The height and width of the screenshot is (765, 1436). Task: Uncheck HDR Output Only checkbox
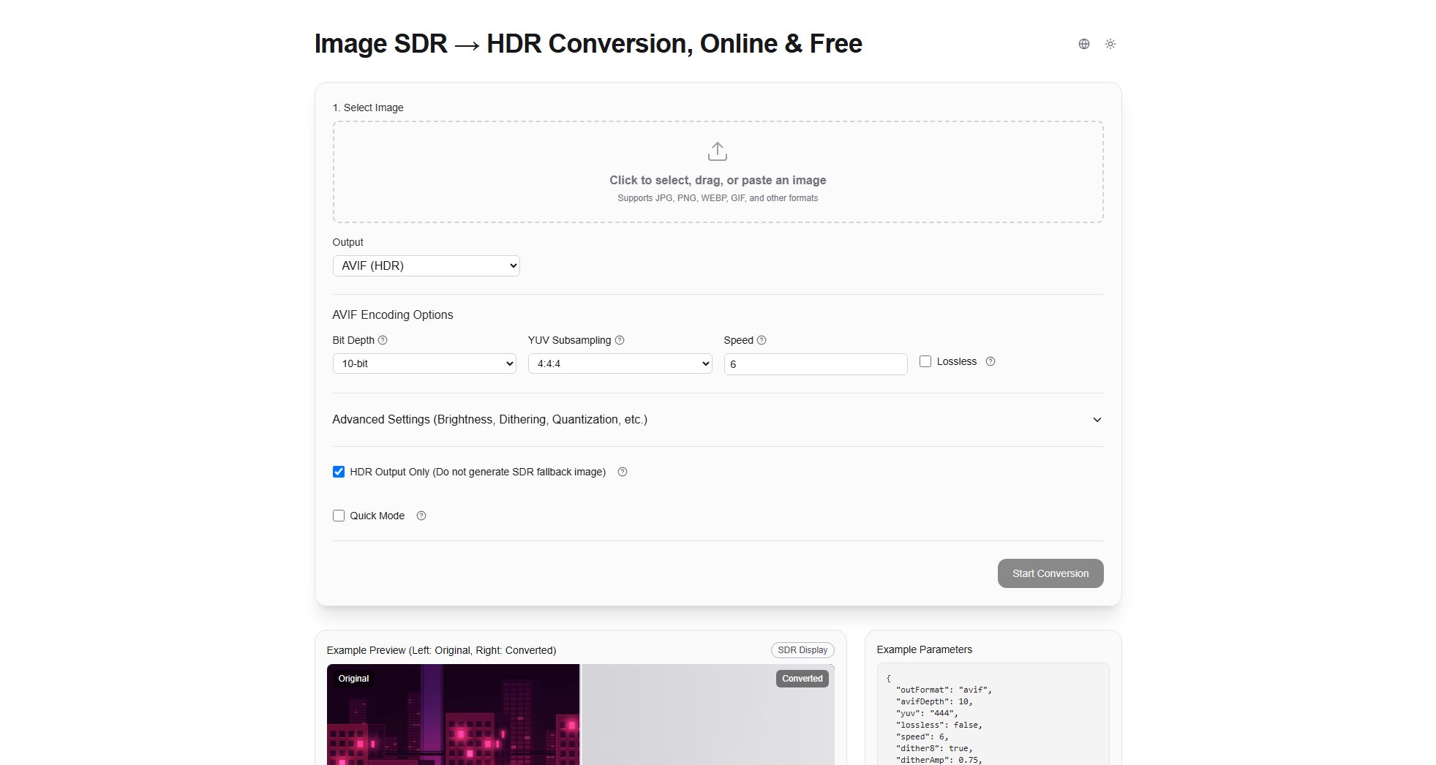coord(339,472)
